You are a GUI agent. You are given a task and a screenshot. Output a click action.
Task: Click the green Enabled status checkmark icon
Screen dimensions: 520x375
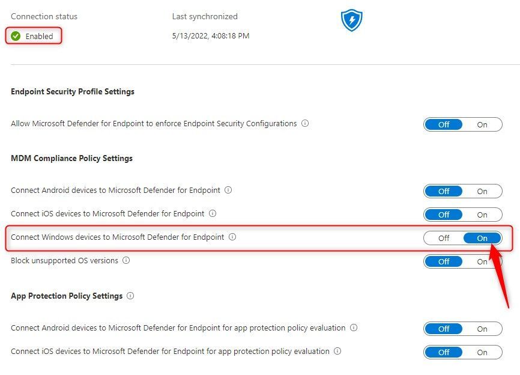[x=16, y=36]
